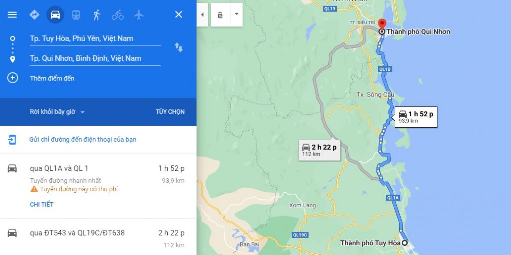The image size is (511, 255).
Task: Open TÙY CHỌN route options
Action: [x=170, y=112]
